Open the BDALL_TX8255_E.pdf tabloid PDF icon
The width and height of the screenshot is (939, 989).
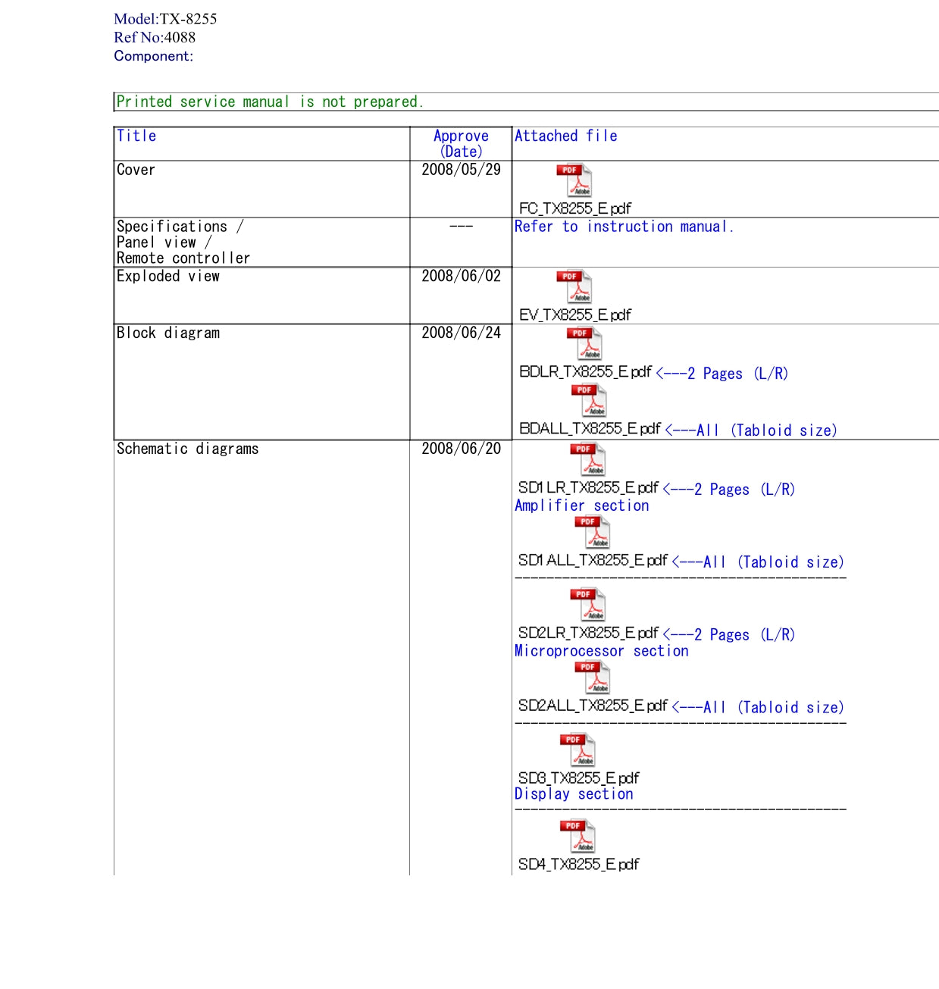[x=590, y=401]
